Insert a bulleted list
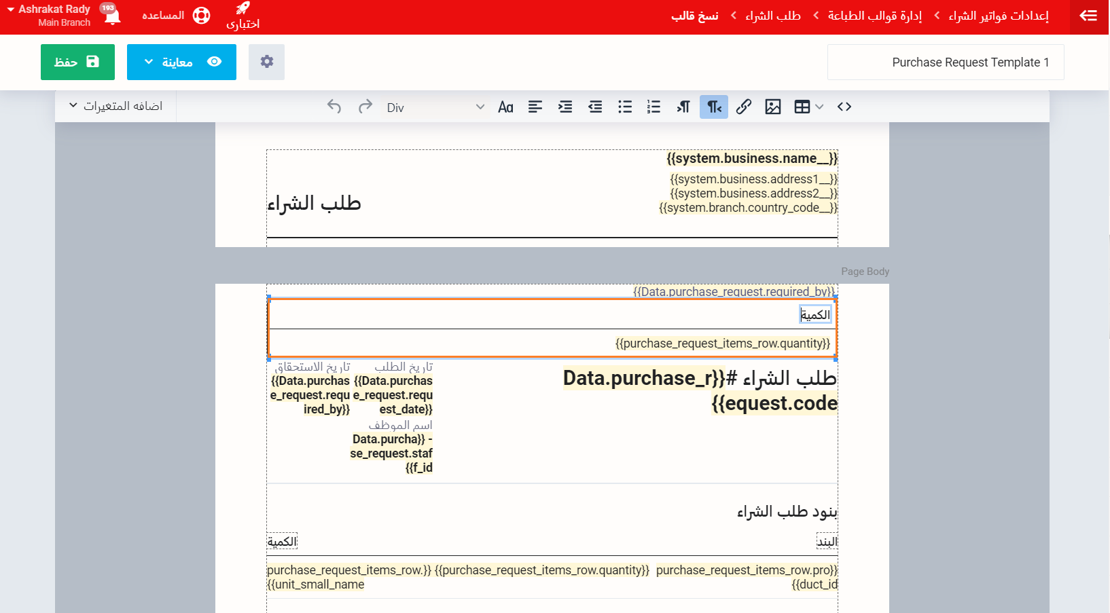The image size is (1110, 613). 625,107
